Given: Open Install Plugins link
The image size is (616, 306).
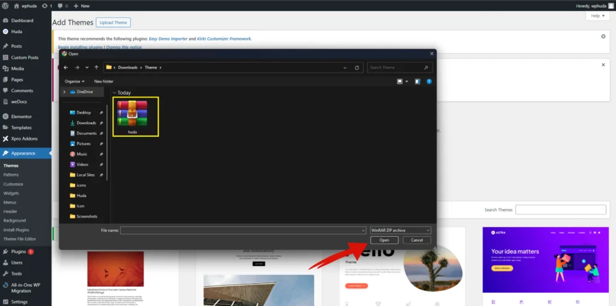Looking at the screenshot, I should 16,230.
